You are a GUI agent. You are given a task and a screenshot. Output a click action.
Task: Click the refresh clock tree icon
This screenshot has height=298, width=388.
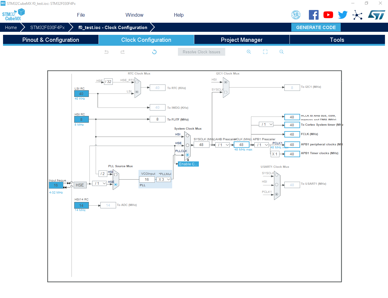(154, 52)
